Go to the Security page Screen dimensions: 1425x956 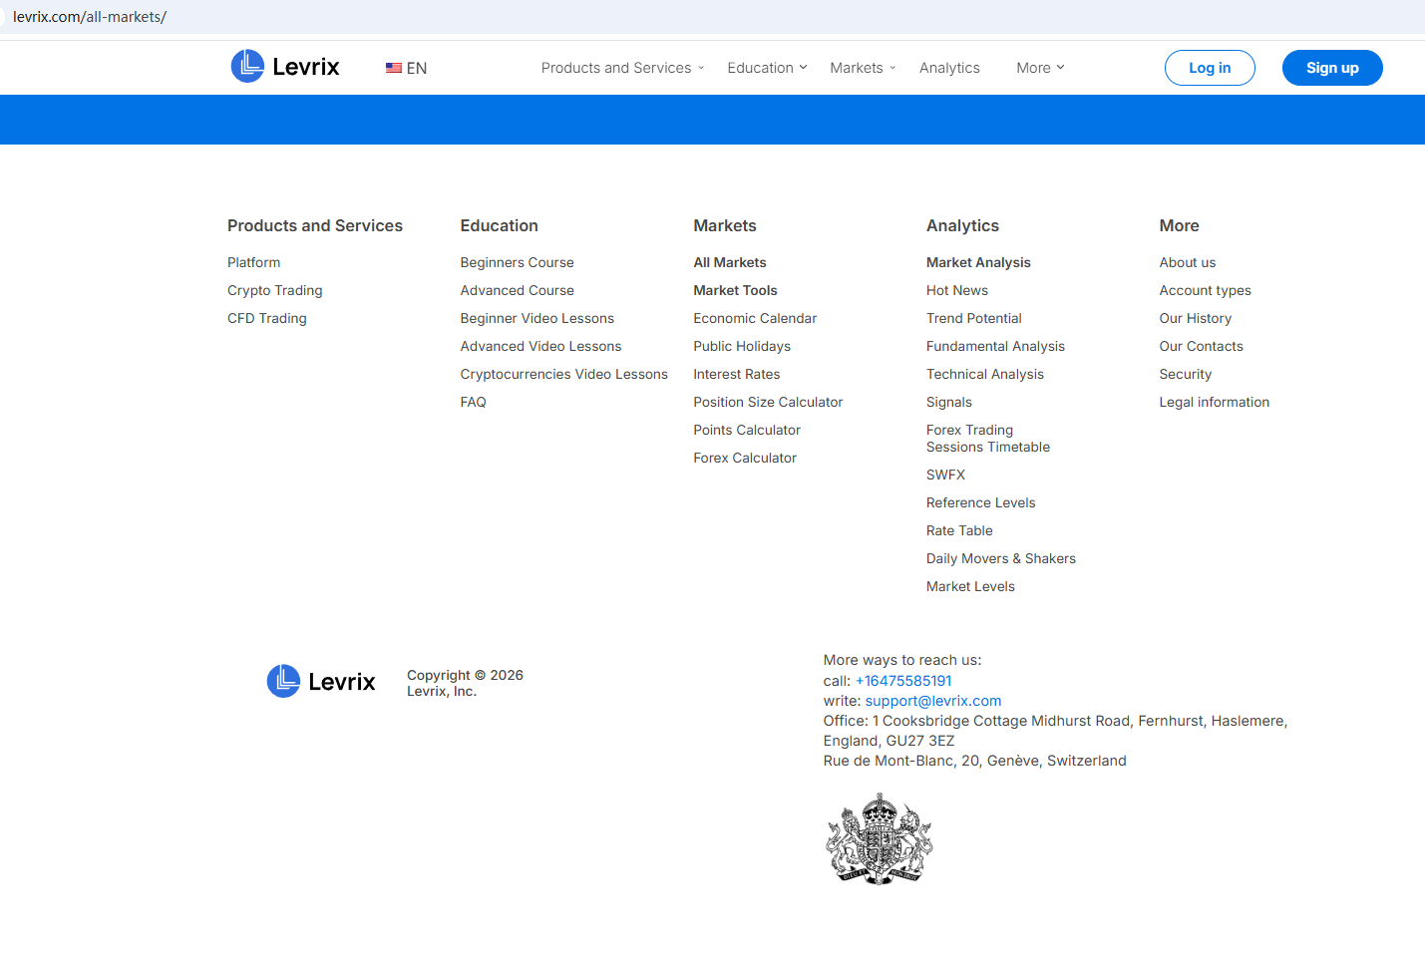pyautogui.click(x=1186, y=374)
